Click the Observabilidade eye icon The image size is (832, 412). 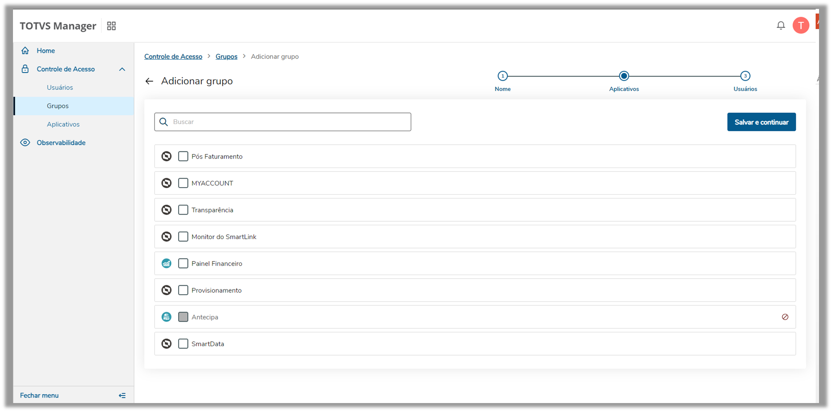pos(25,143)
